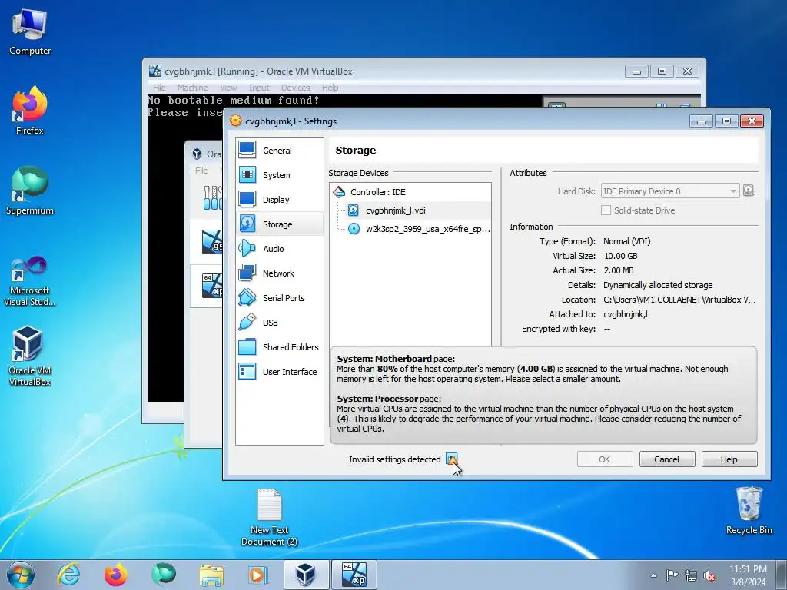The image size is (787, 590).
Task: Open Windows Explorer from the taskbar
Action: (211, 575)
